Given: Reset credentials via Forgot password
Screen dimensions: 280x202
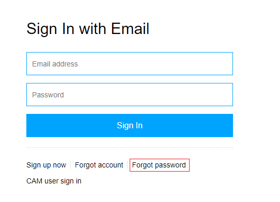Looking at the screenshot, I should point(159,165).
